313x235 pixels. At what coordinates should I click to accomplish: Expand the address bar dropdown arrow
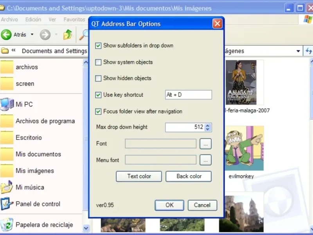click(298, 51)
